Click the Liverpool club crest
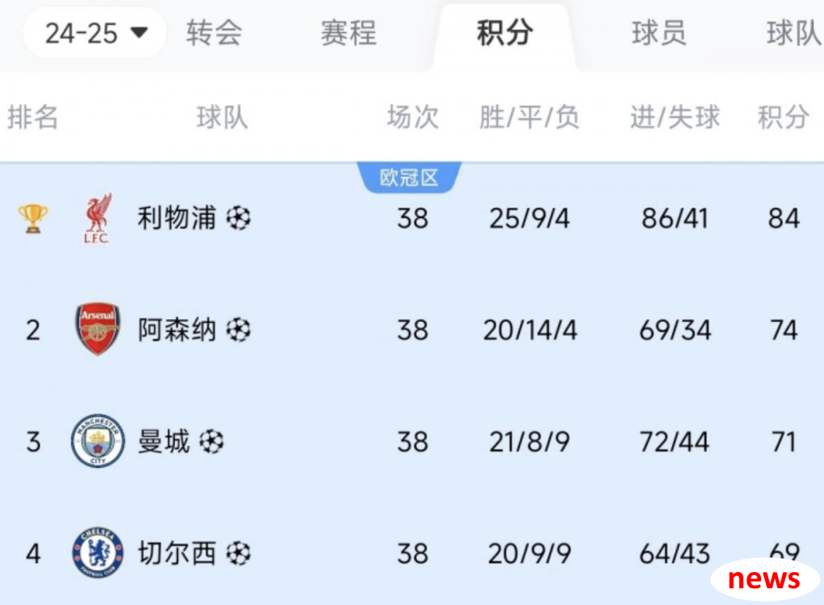This screenshot has height=605, width=824. click(97, 218)
